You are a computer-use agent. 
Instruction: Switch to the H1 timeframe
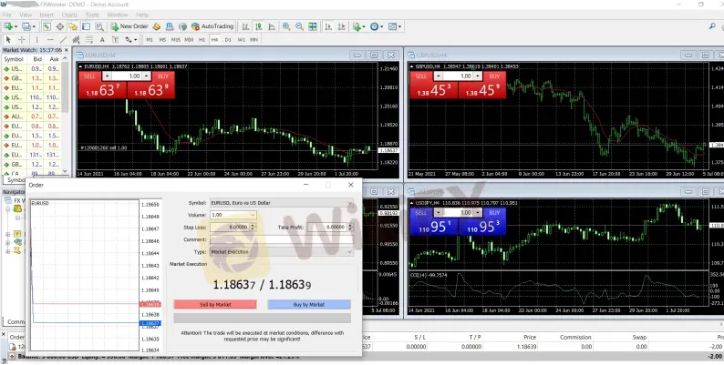[x=201, y=40]
